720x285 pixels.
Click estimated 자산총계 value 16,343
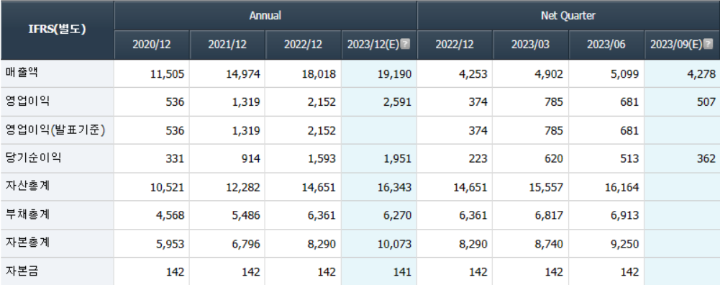394,188
